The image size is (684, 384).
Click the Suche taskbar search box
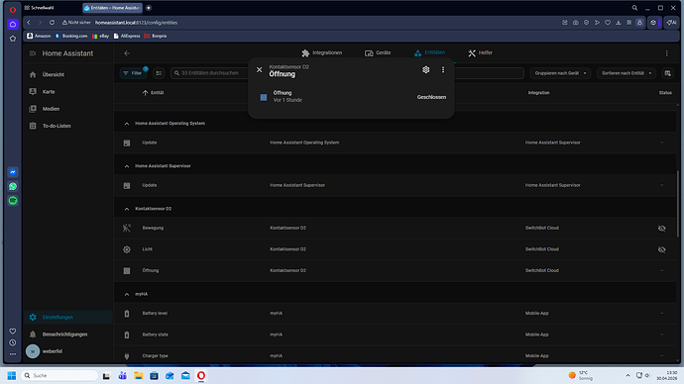pyautogui.click(x=59, y=375)
